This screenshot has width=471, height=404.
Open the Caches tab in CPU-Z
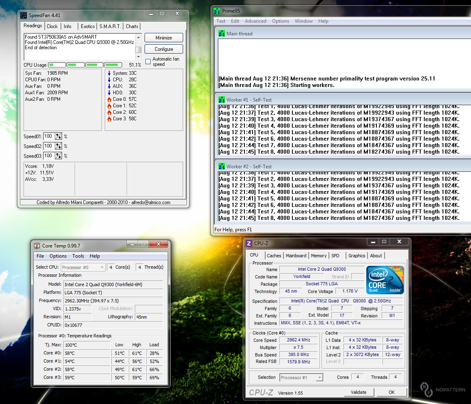[x=274, y=256]
